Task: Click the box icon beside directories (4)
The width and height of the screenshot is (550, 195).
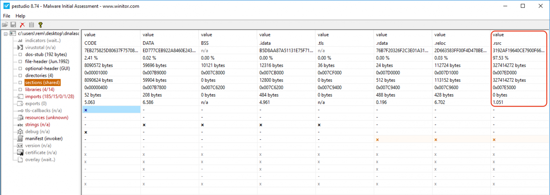Action: tap(20, 76)
